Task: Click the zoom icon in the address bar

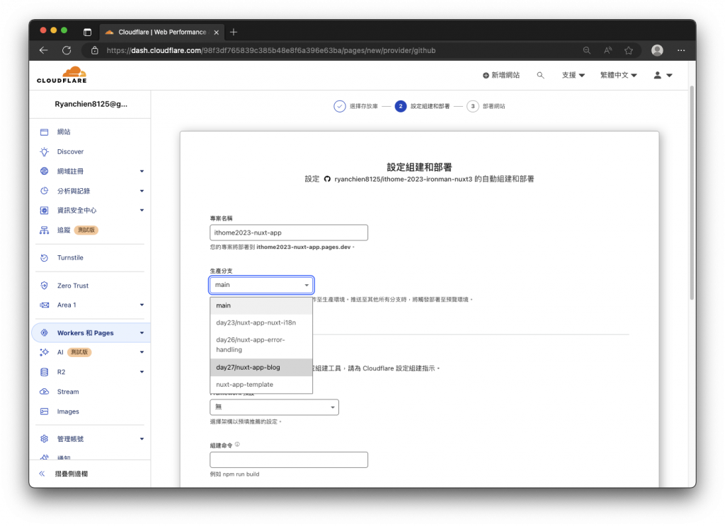Action: [x=587, y=50]
